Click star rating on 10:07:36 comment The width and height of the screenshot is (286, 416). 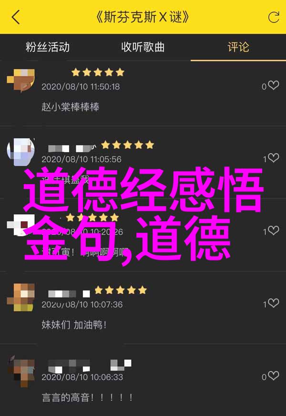click(121, 290)
